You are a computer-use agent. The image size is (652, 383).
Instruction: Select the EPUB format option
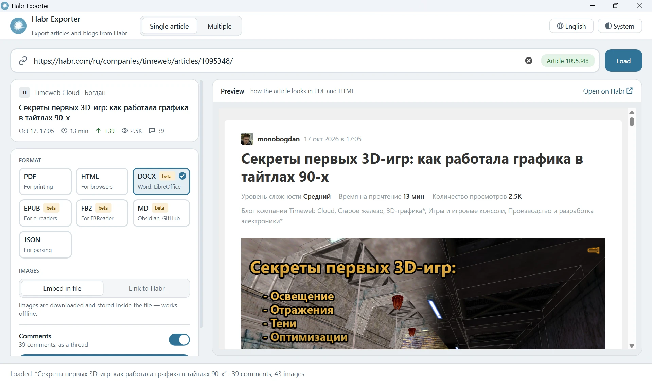[46, 213]
